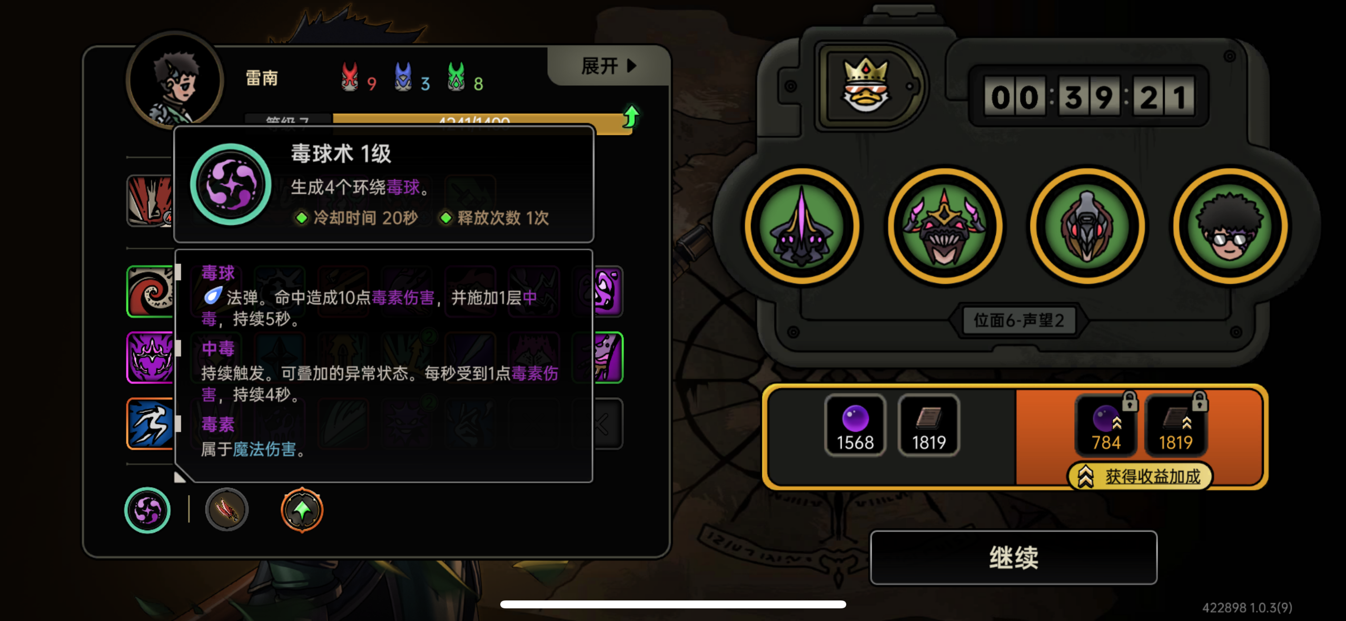The width and height of the screenshot is (1346, 621).
Task: Select the toothy crowned monster portrait
Action: click(945, 226)
